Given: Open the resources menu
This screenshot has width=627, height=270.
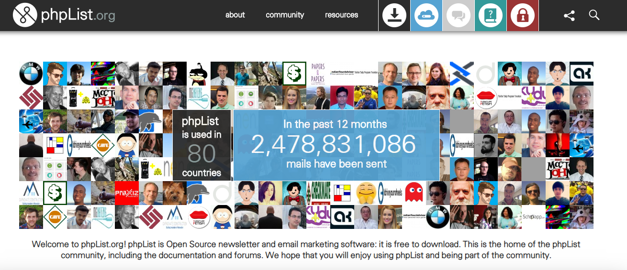Looking at the screenshot, I should click(341, 15).
